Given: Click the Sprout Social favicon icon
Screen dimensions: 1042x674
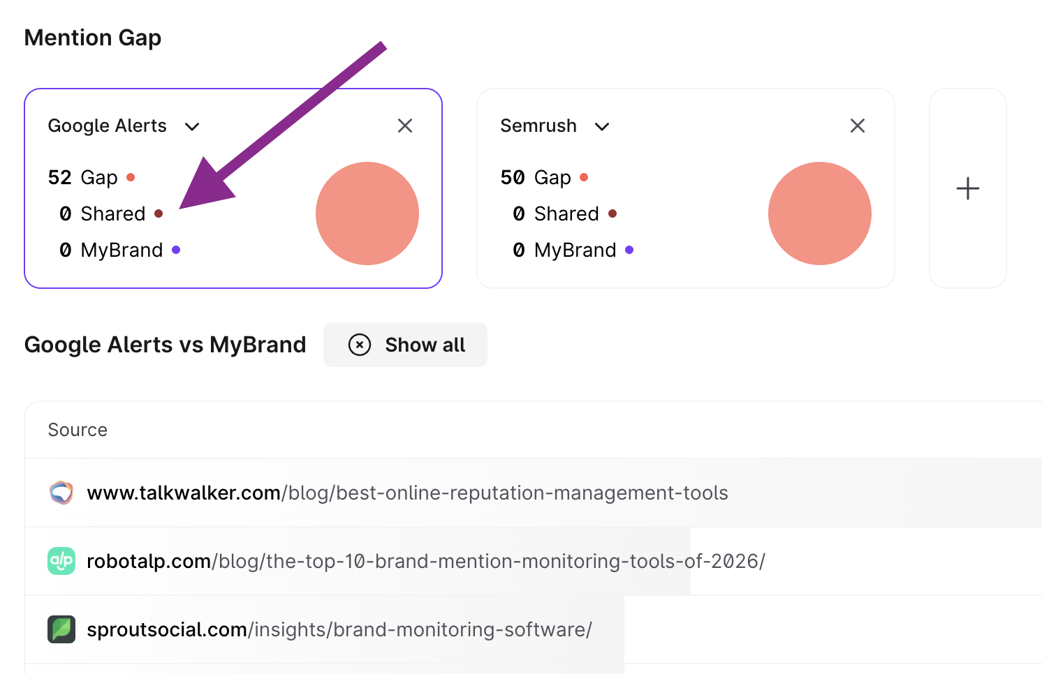Looking at the screenshot, I should click(61, 629).
